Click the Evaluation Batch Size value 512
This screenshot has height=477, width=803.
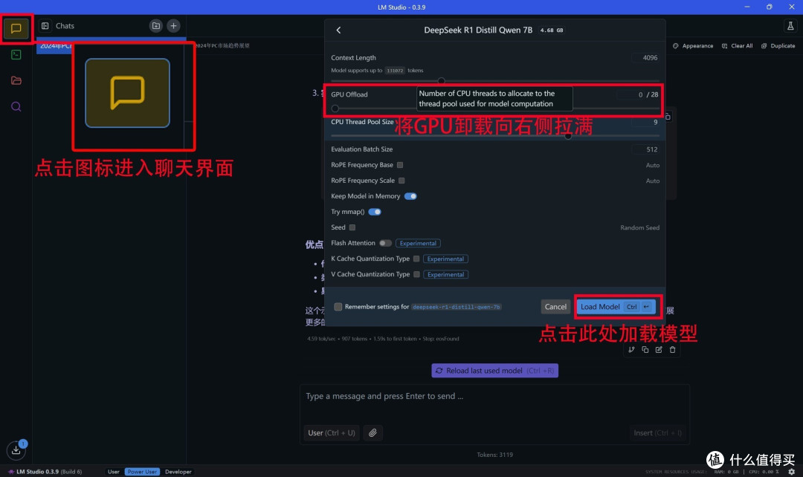pyautogui.click(x=646, y=149)
